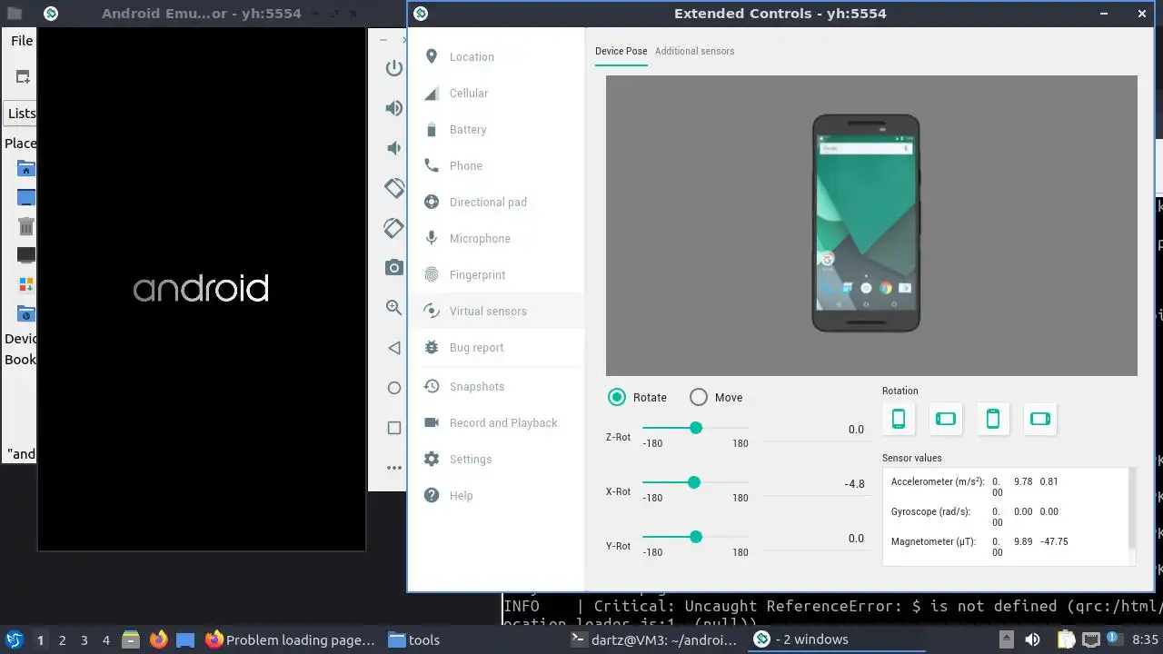Screen dimensions: 1163x654
Task: Click the Sensor values panel scrollbar
Action: pos(1132,509)
